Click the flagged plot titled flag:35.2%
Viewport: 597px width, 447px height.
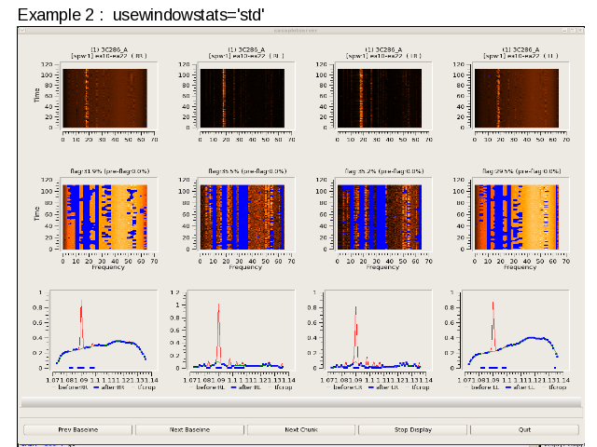pos(380,217)
